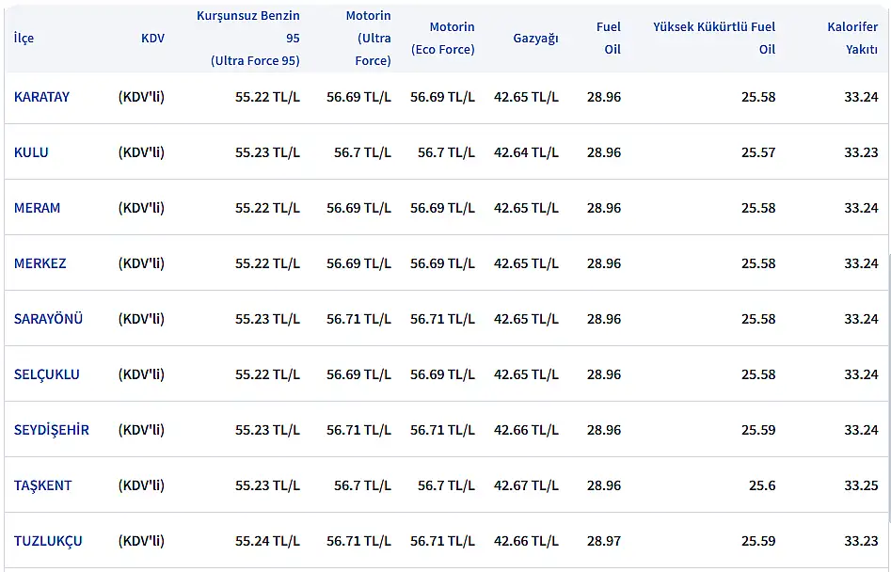Image resolution: width=891 pixels, height=572 pixels.
Task: Open the KARATAY district link
Action: click(x=41, y=97)
